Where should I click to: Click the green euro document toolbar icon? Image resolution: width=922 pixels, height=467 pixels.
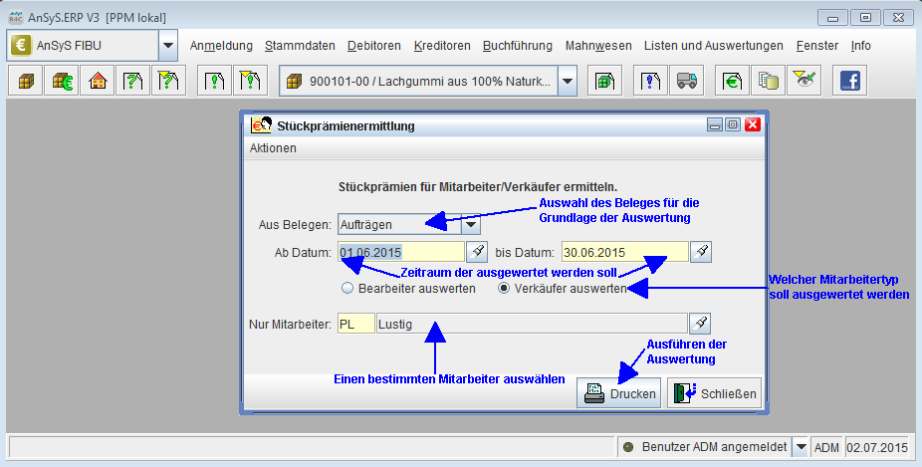[x=732, y=82]
